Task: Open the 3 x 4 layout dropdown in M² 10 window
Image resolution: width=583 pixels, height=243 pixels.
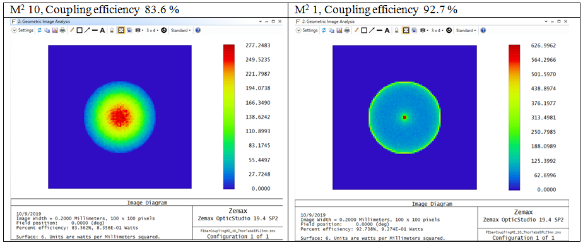Action: coord(153,30)
